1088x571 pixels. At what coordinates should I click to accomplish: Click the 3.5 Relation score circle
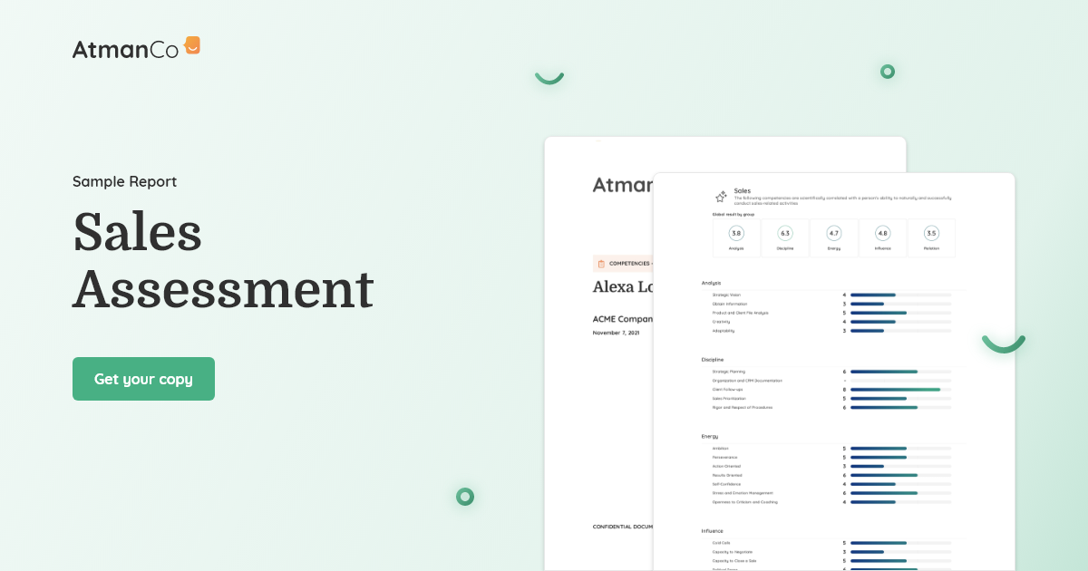(x=931, y=233)
